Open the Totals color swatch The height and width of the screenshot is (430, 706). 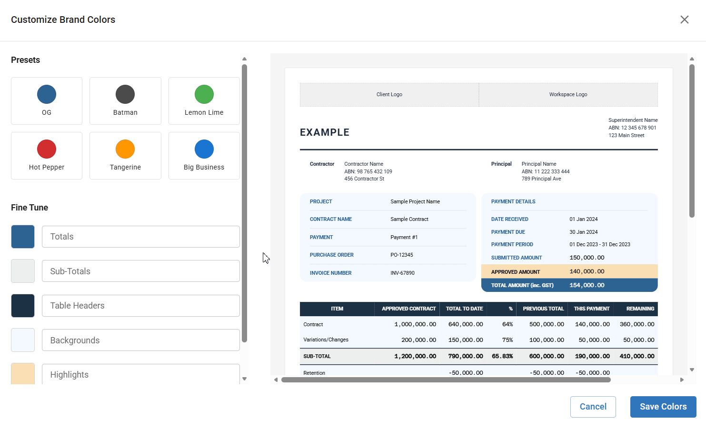point(23,237)
